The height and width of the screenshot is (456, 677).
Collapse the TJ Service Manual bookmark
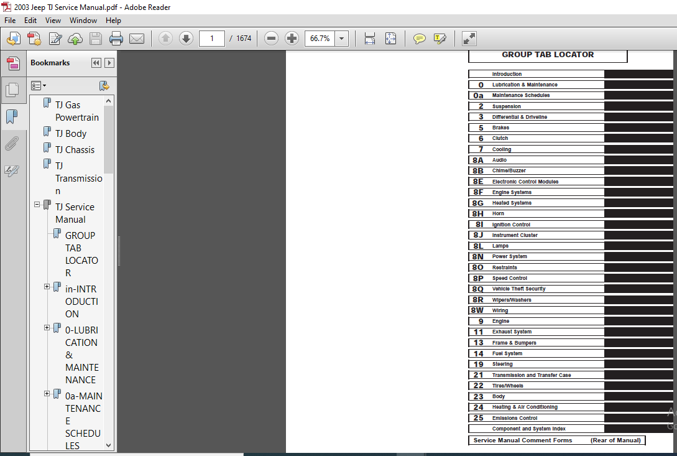pos(37,205)
